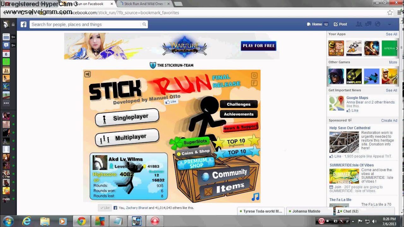This screenshot has height=227, width=404.
Task: Open Johanna Matiste chat tab
Action: tap(310, 211)
